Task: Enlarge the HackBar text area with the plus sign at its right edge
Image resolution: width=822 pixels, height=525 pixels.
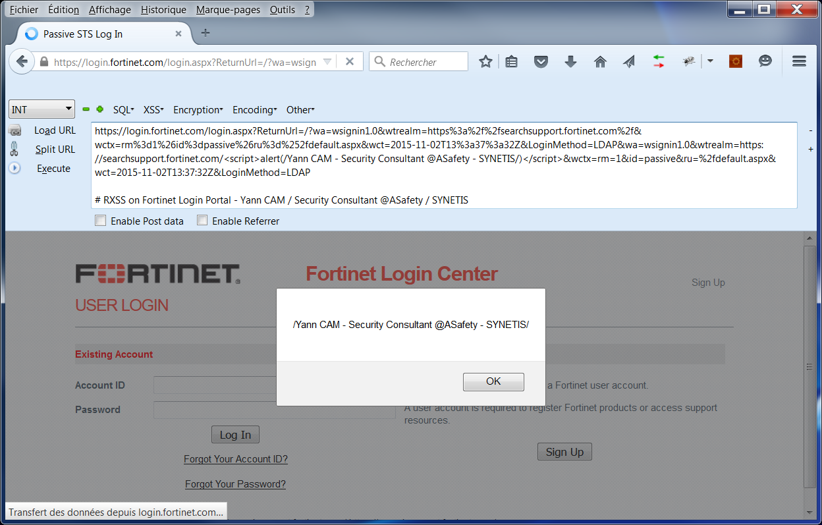Action: (x=810, y=149)
